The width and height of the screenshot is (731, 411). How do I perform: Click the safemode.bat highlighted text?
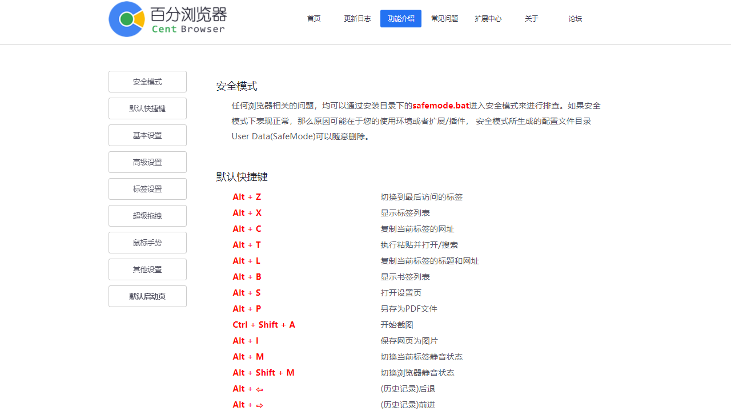[x=440, y=106]
